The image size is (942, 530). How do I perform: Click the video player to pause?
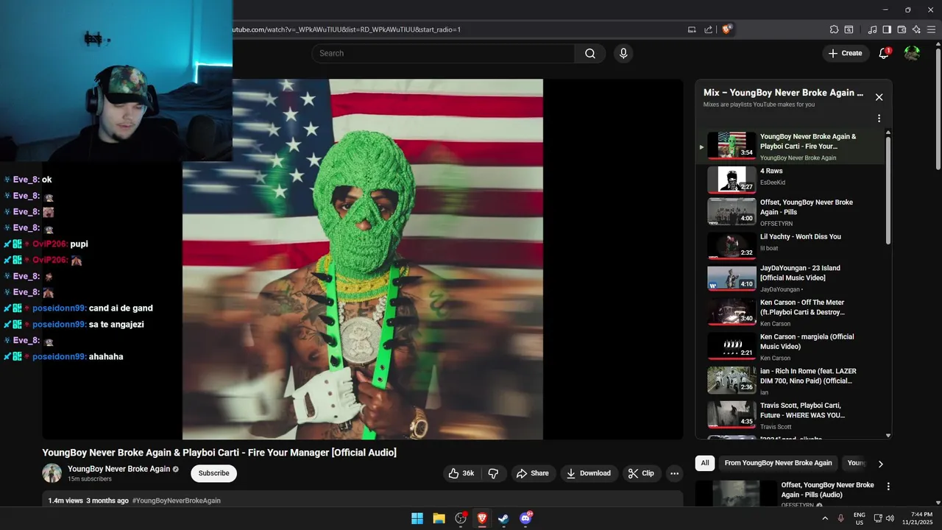[x=363, y=259]
